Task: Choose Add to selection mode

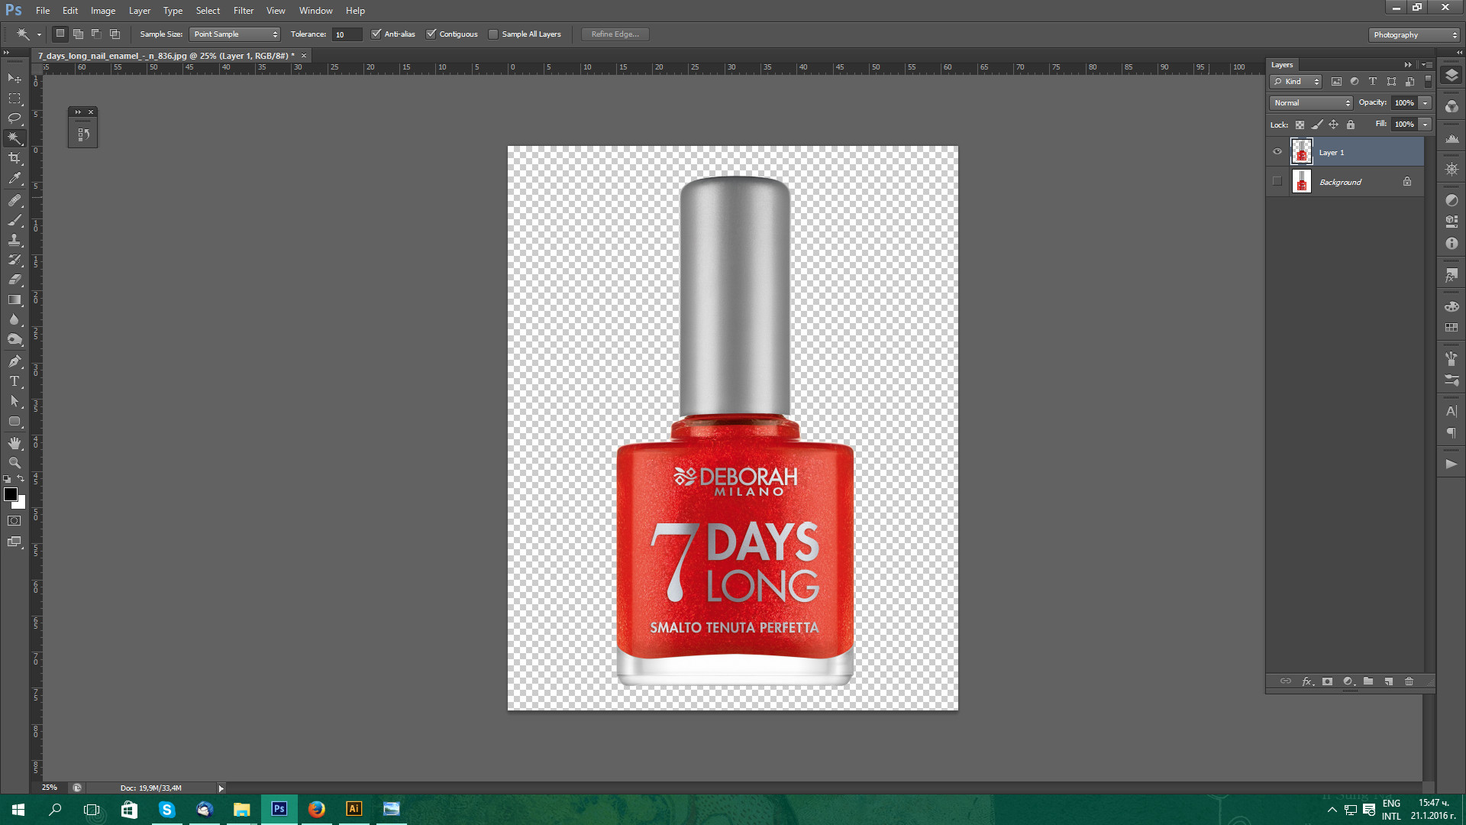Action: coord(78,34)
